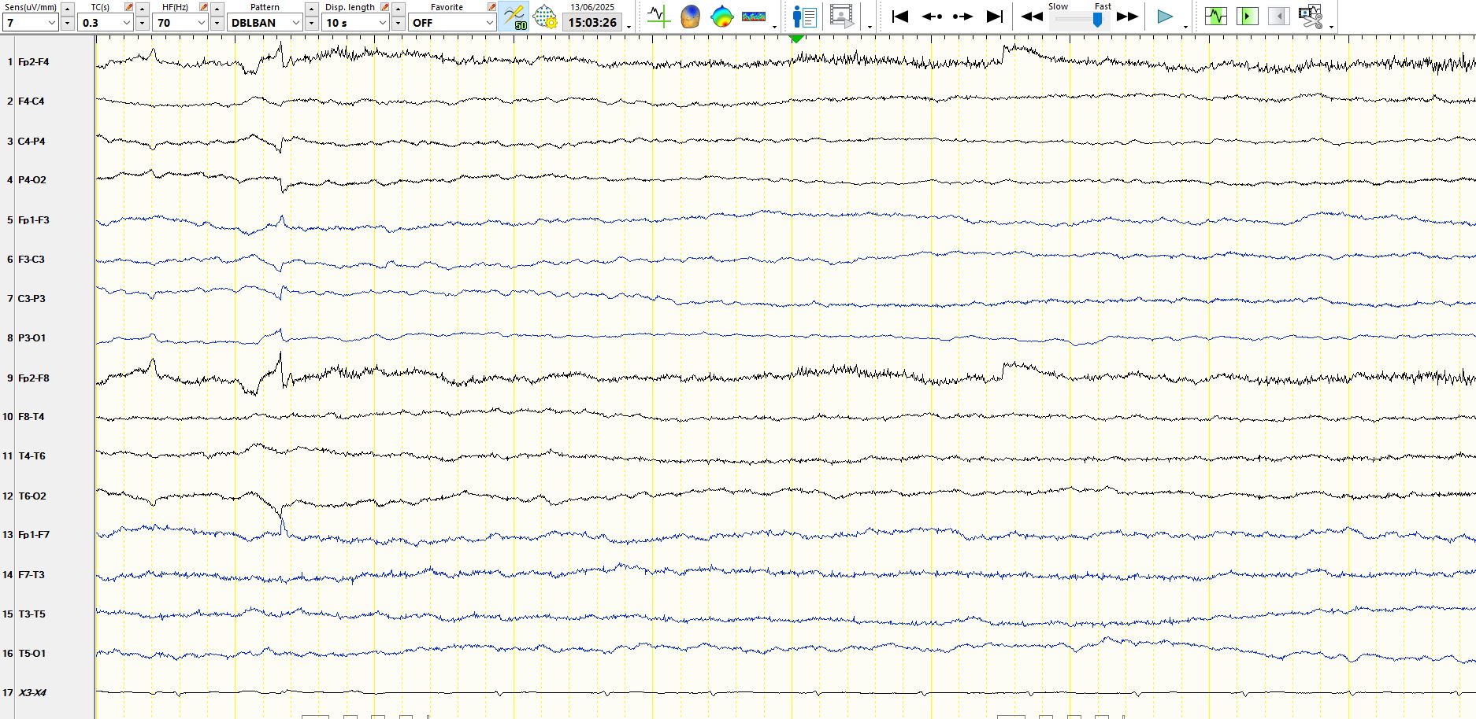Step display length up
This screenshot has height=719, width=1476.
click(398, 8)
